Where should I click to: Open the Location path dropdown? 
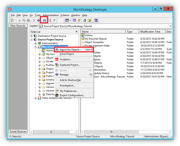[x=170, y=26]
